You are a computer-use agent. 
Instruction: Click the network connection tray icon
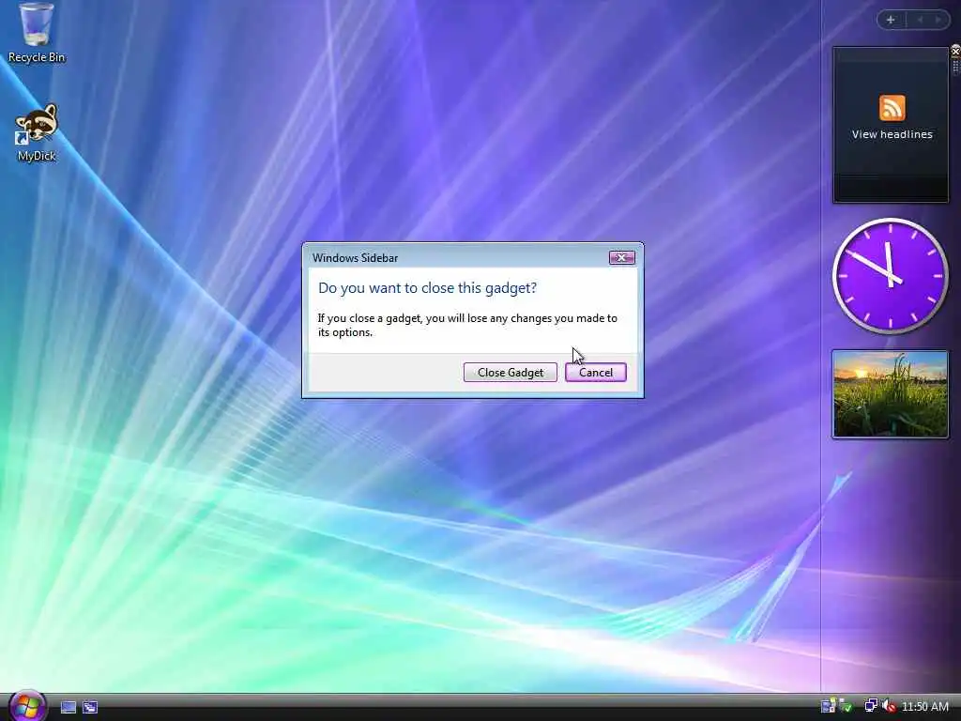pos(870,706)
